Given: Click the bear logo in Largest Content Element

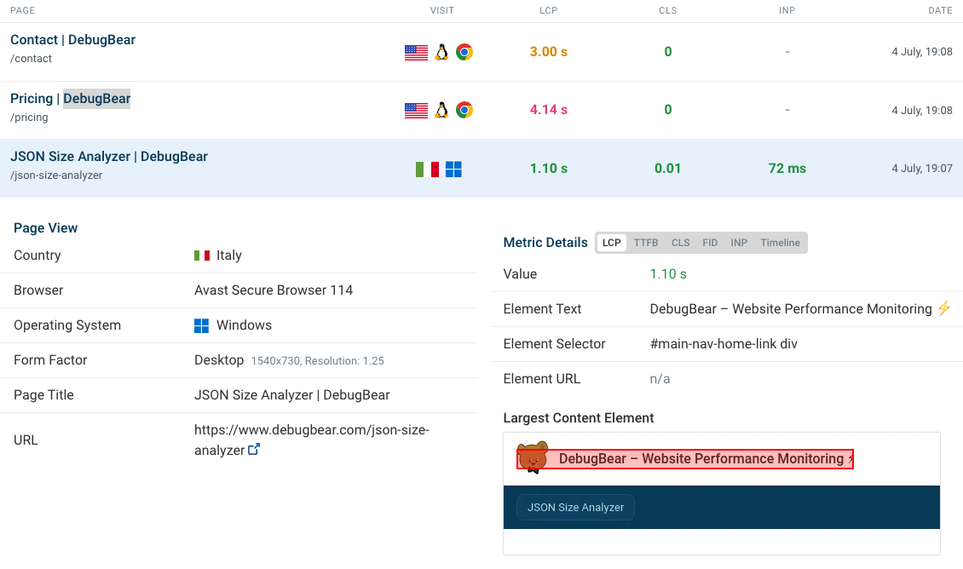Looking at the screenshot, I should pyautogui.click(x=532, y=457).
